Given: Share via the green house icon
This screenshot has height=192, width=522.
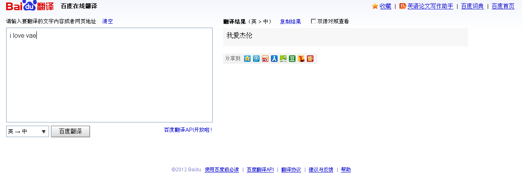Looking at the screenshot, I should click(283, 59).
